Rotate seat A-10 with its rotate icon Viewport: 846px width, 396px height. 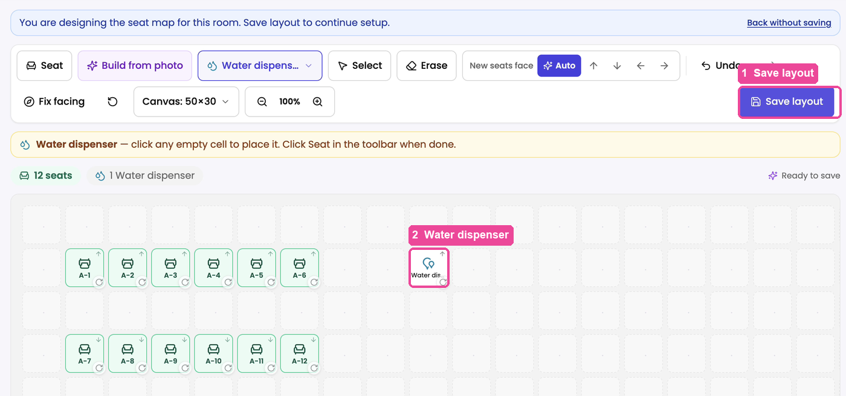coord(228,368)
